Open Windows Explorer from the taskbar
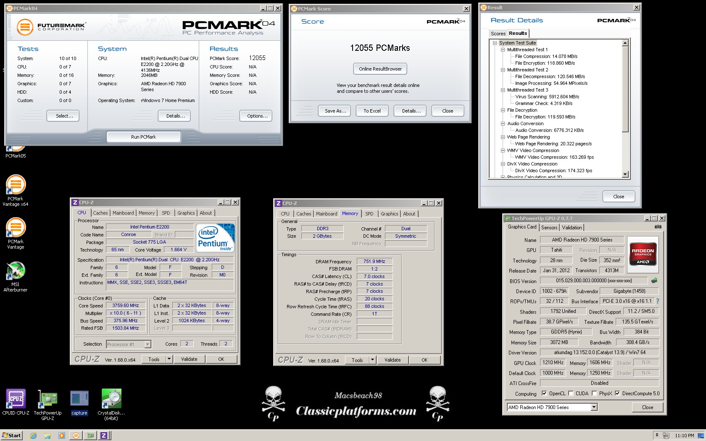The image size is (706, 441). (47, 436)
